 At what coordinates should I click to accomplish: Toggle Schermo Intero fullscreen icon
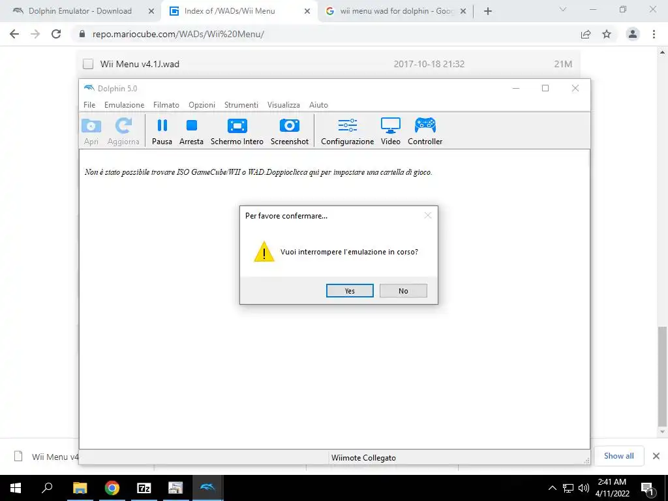coord(237,132)
